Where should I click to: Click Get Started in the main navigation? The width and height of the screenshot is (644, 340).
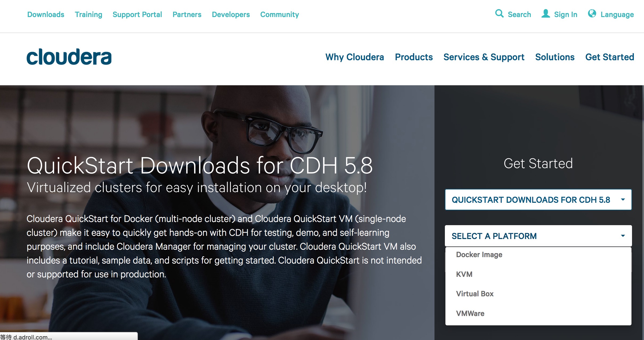(x=609, y=57)
